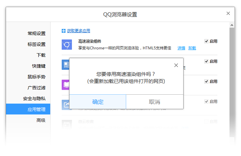Toggle the 启用 checkbox for 高速渲染组件
Screen dimensions: 241x156
206,41
